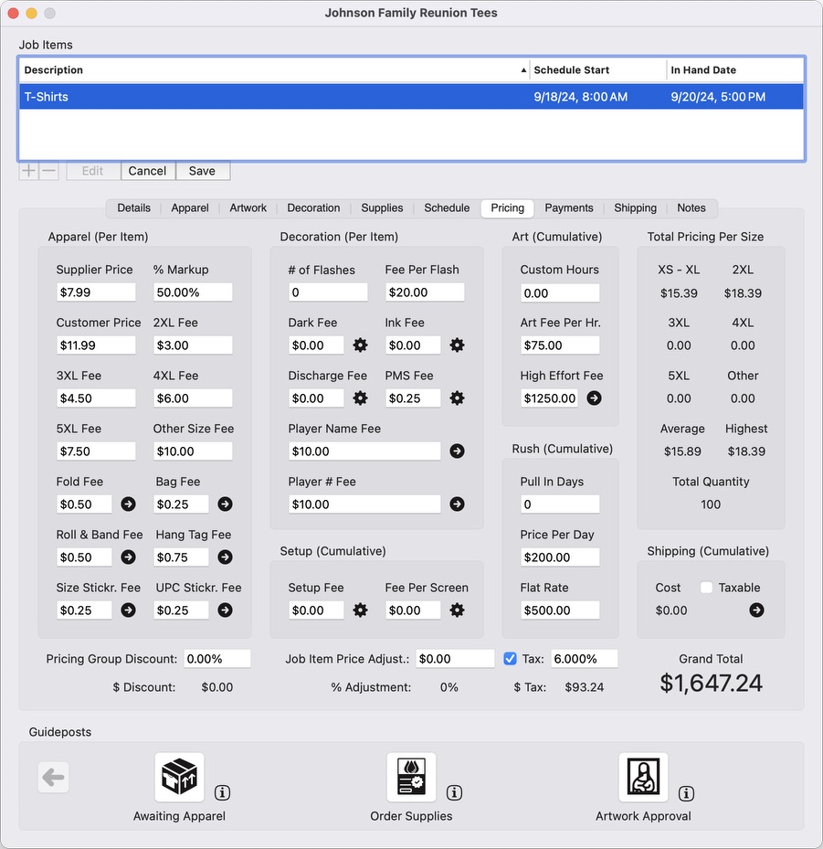Click the Artwork Approval guidepost icon

pyautogui.click(x=643, y=778)
